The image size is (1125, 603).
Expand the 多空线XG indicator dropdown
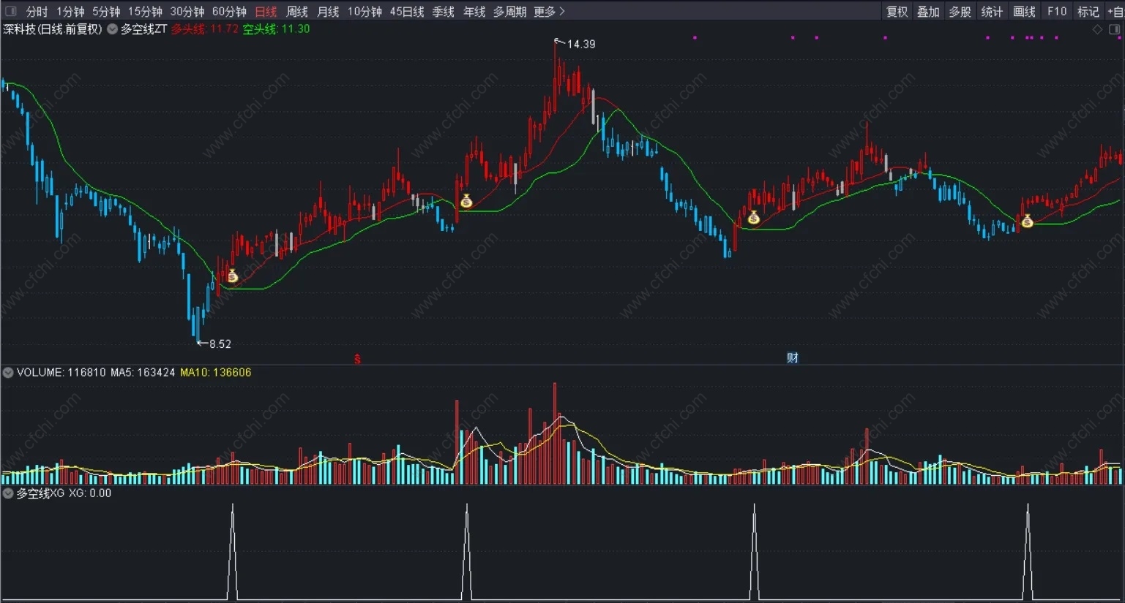8,493
